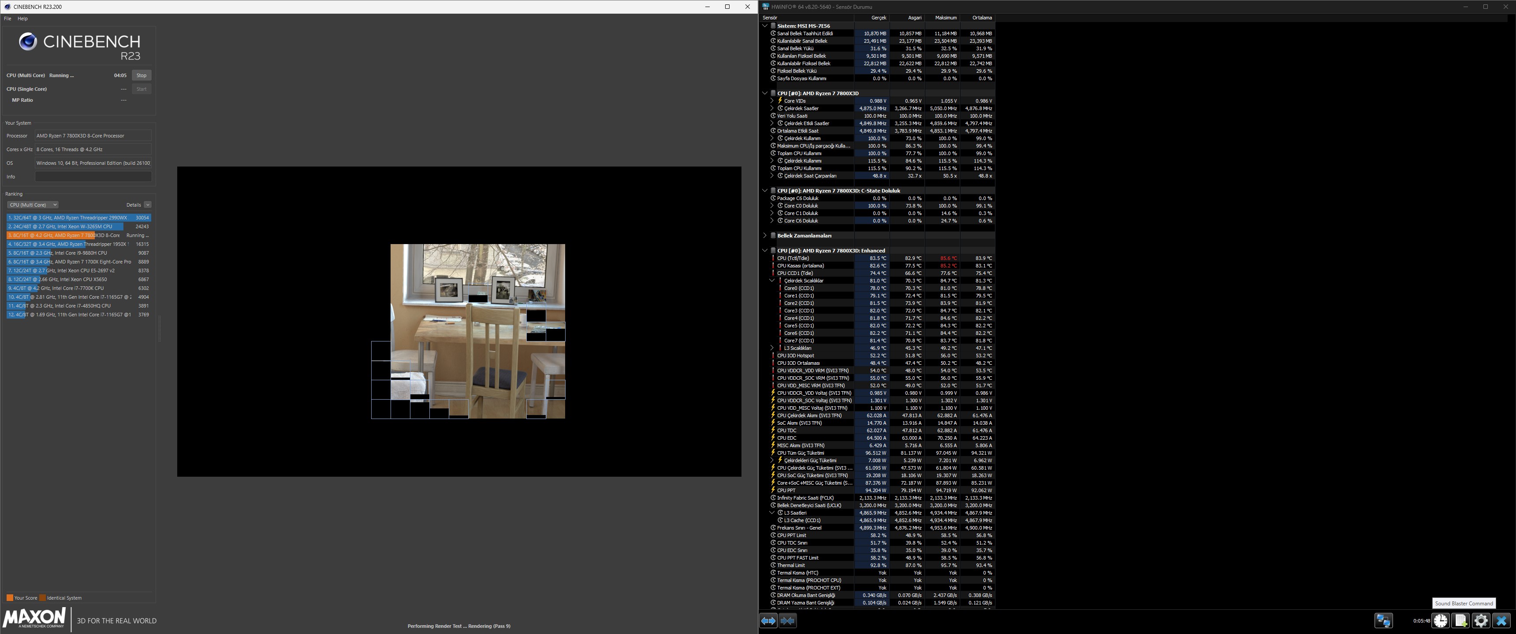Click the HWiNFO title bar app icon

click(766, 7)
